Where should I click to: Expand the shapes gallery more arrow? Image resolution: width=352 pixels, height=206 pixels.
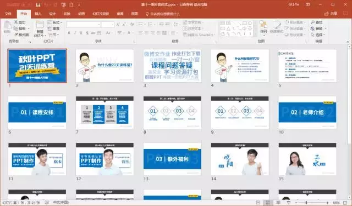[x=255, y=34]
